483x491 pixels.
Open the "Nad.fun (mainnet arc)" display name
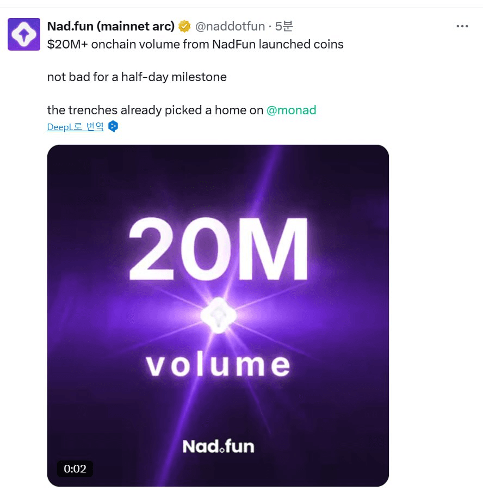(111, 26)
